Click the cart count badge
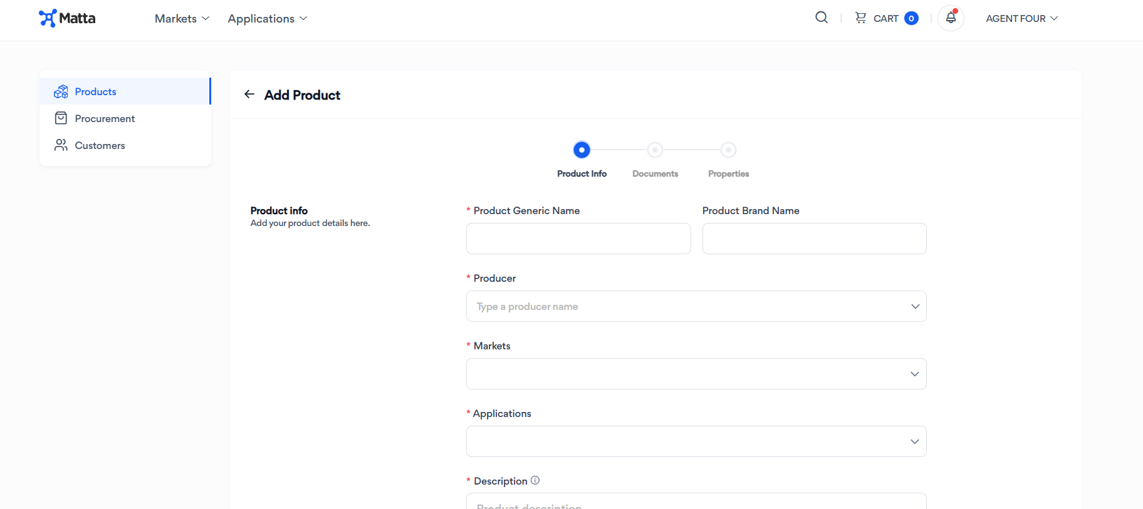1143x509 pixels. click(x=912, y=18)
